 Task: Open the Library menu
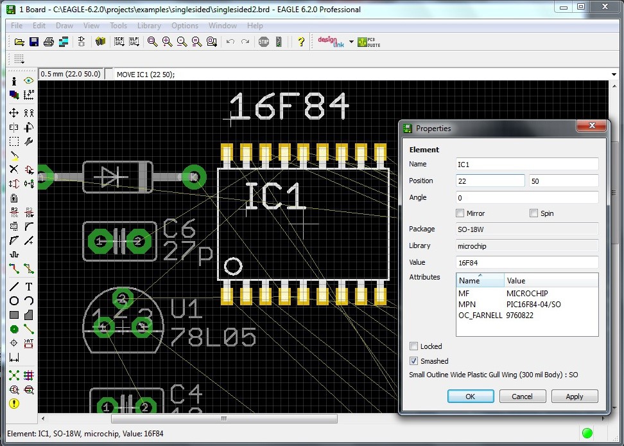pyautogui.click(x=149, y=26)
